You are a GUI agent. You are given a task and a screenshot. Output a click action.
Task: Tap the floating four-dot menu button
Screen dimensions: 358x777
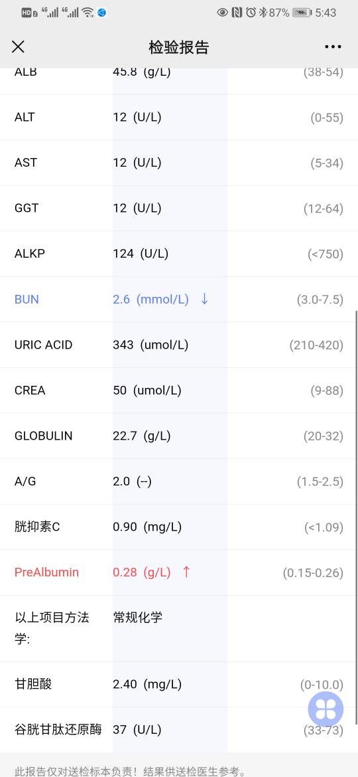coord(326,710)
